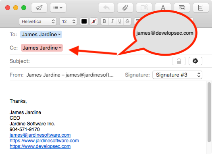Open the stationery pane icon

(x=201, y=8)
